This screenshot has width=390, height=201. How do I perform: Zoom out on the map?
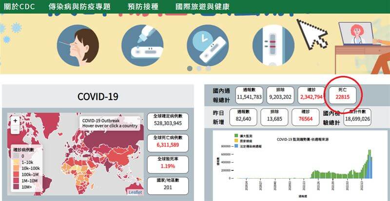pyautogui.click(x=15, y=130)
